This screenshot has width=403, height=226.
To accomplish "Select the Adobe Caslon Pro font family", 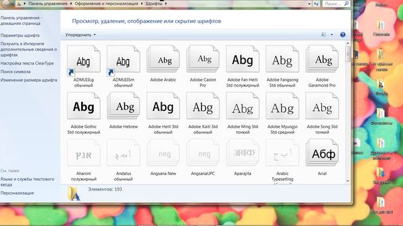I will click(203, 59).
